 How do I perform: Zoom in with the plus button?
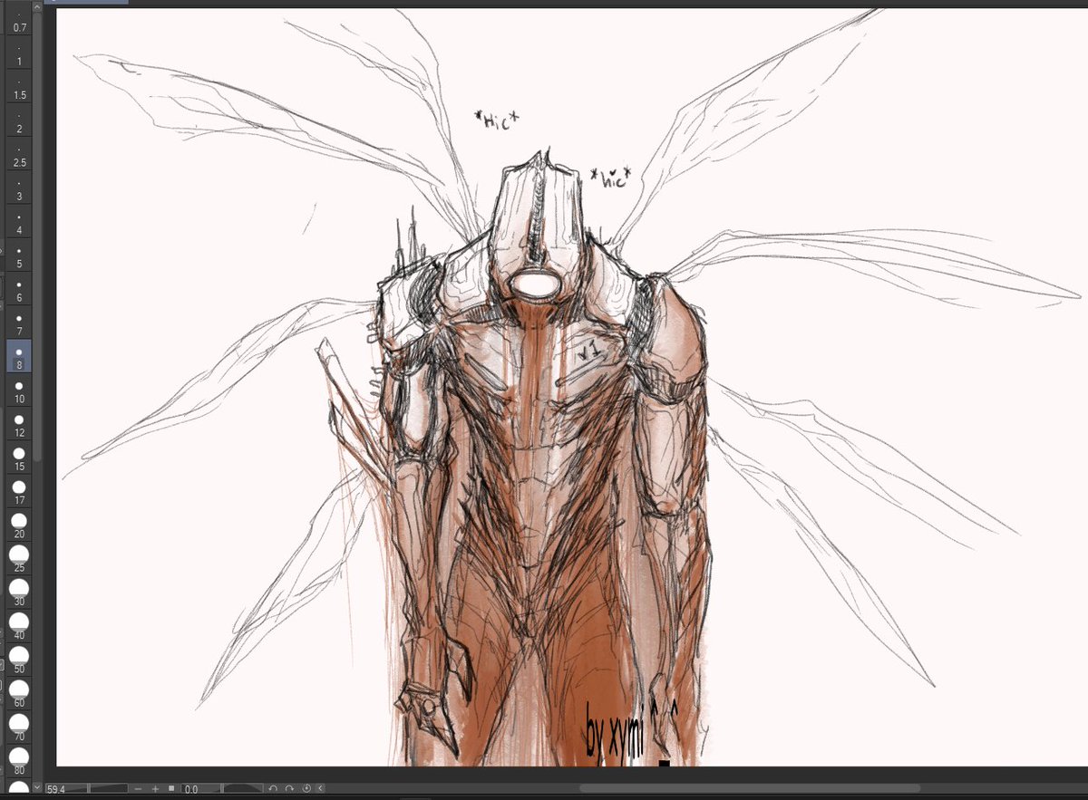pyautogui.click(x=155, y=789)
